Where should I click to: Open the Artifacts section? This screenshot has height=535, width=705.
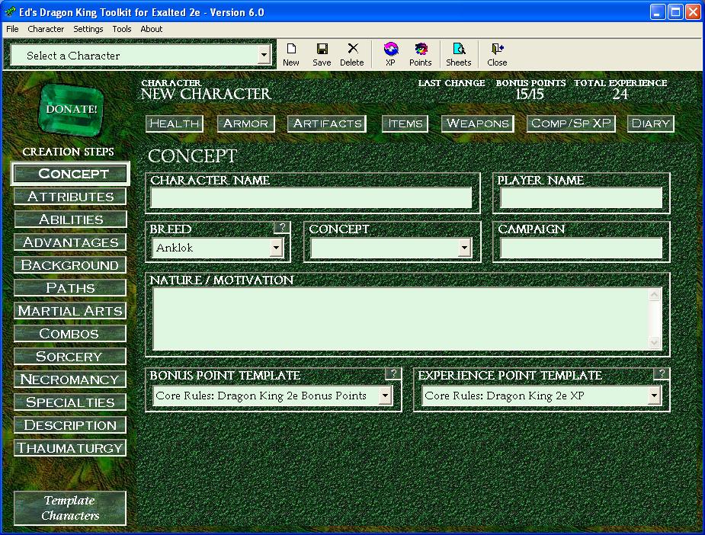(x=327, y=123)
